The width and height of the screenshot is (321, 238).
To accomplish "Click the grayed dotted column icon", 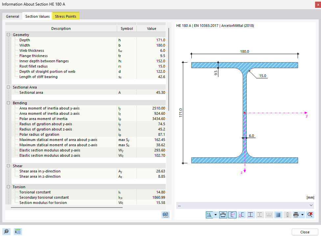I will click(287, 215).
